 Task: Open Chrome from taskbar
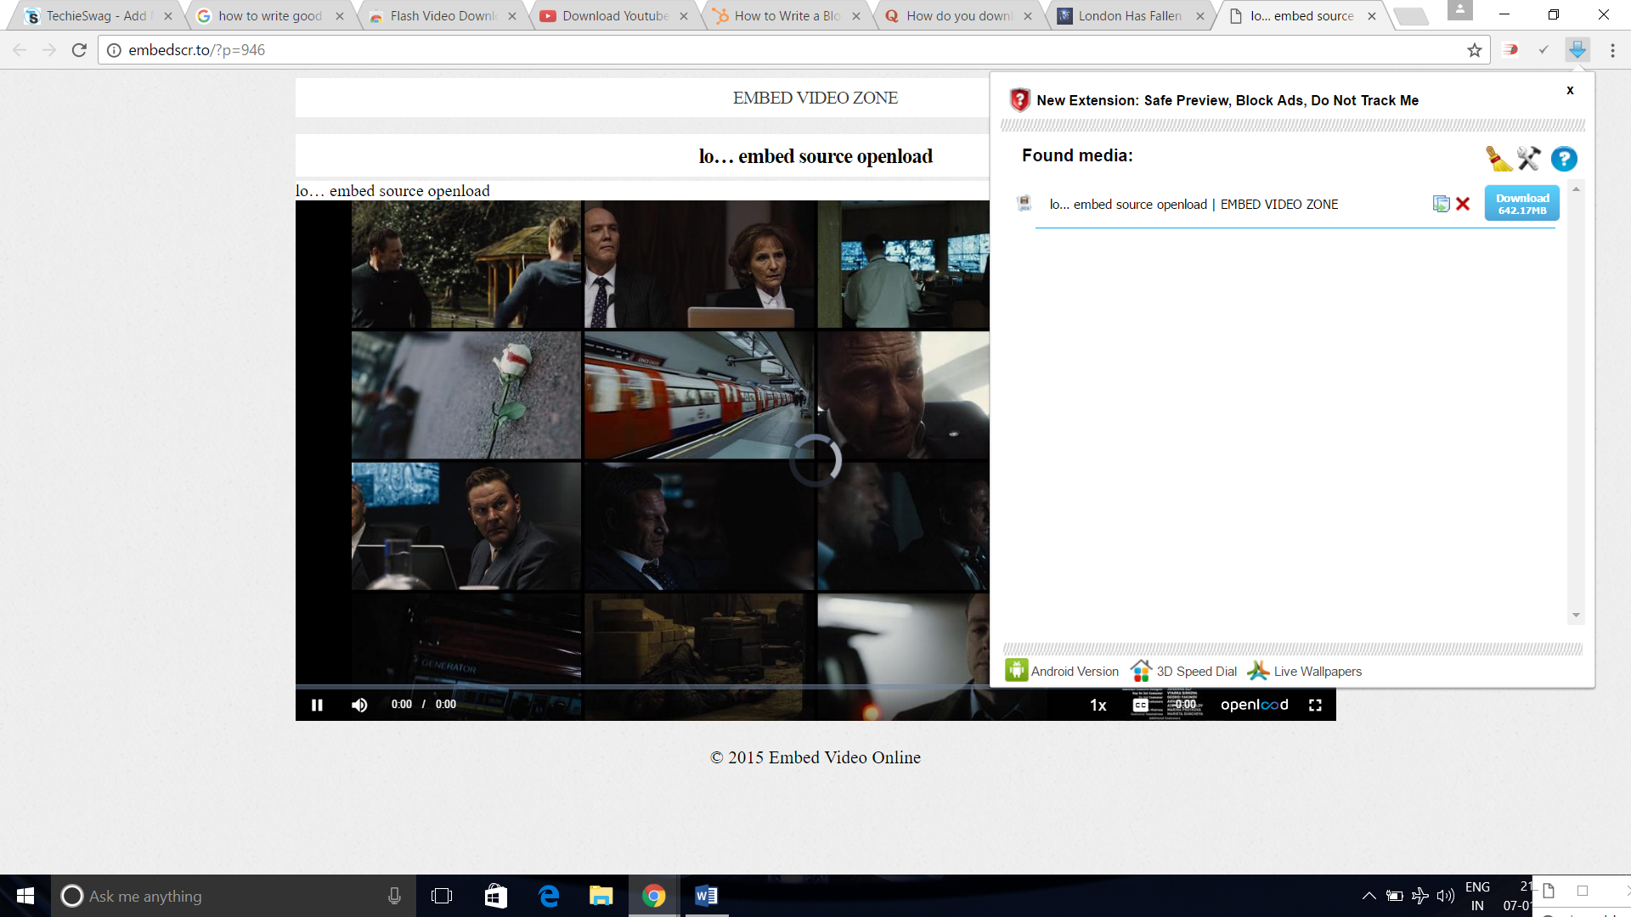[653, 896]
